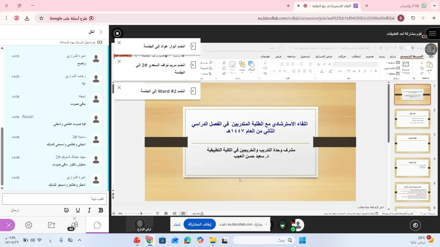Go back to all chats list

pyautogui.click(x=101, y=32)
